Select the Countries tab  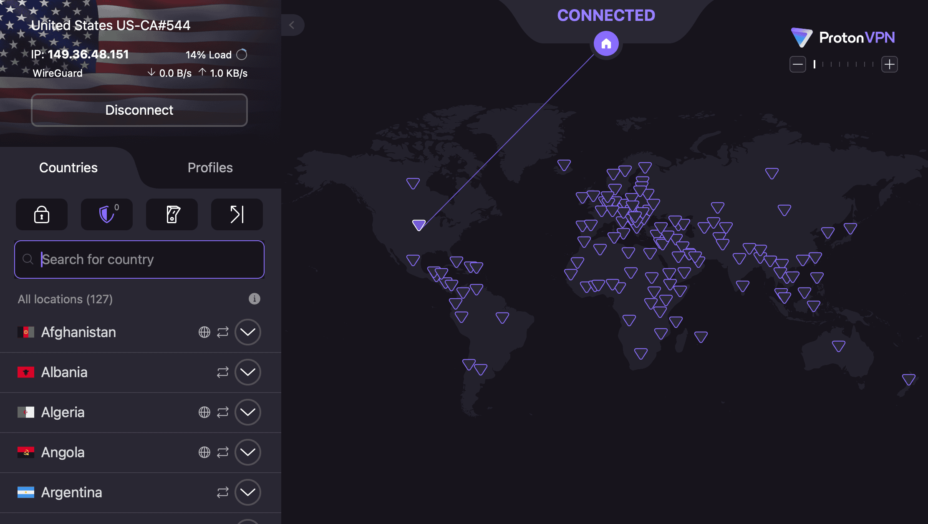pos(68,168)
